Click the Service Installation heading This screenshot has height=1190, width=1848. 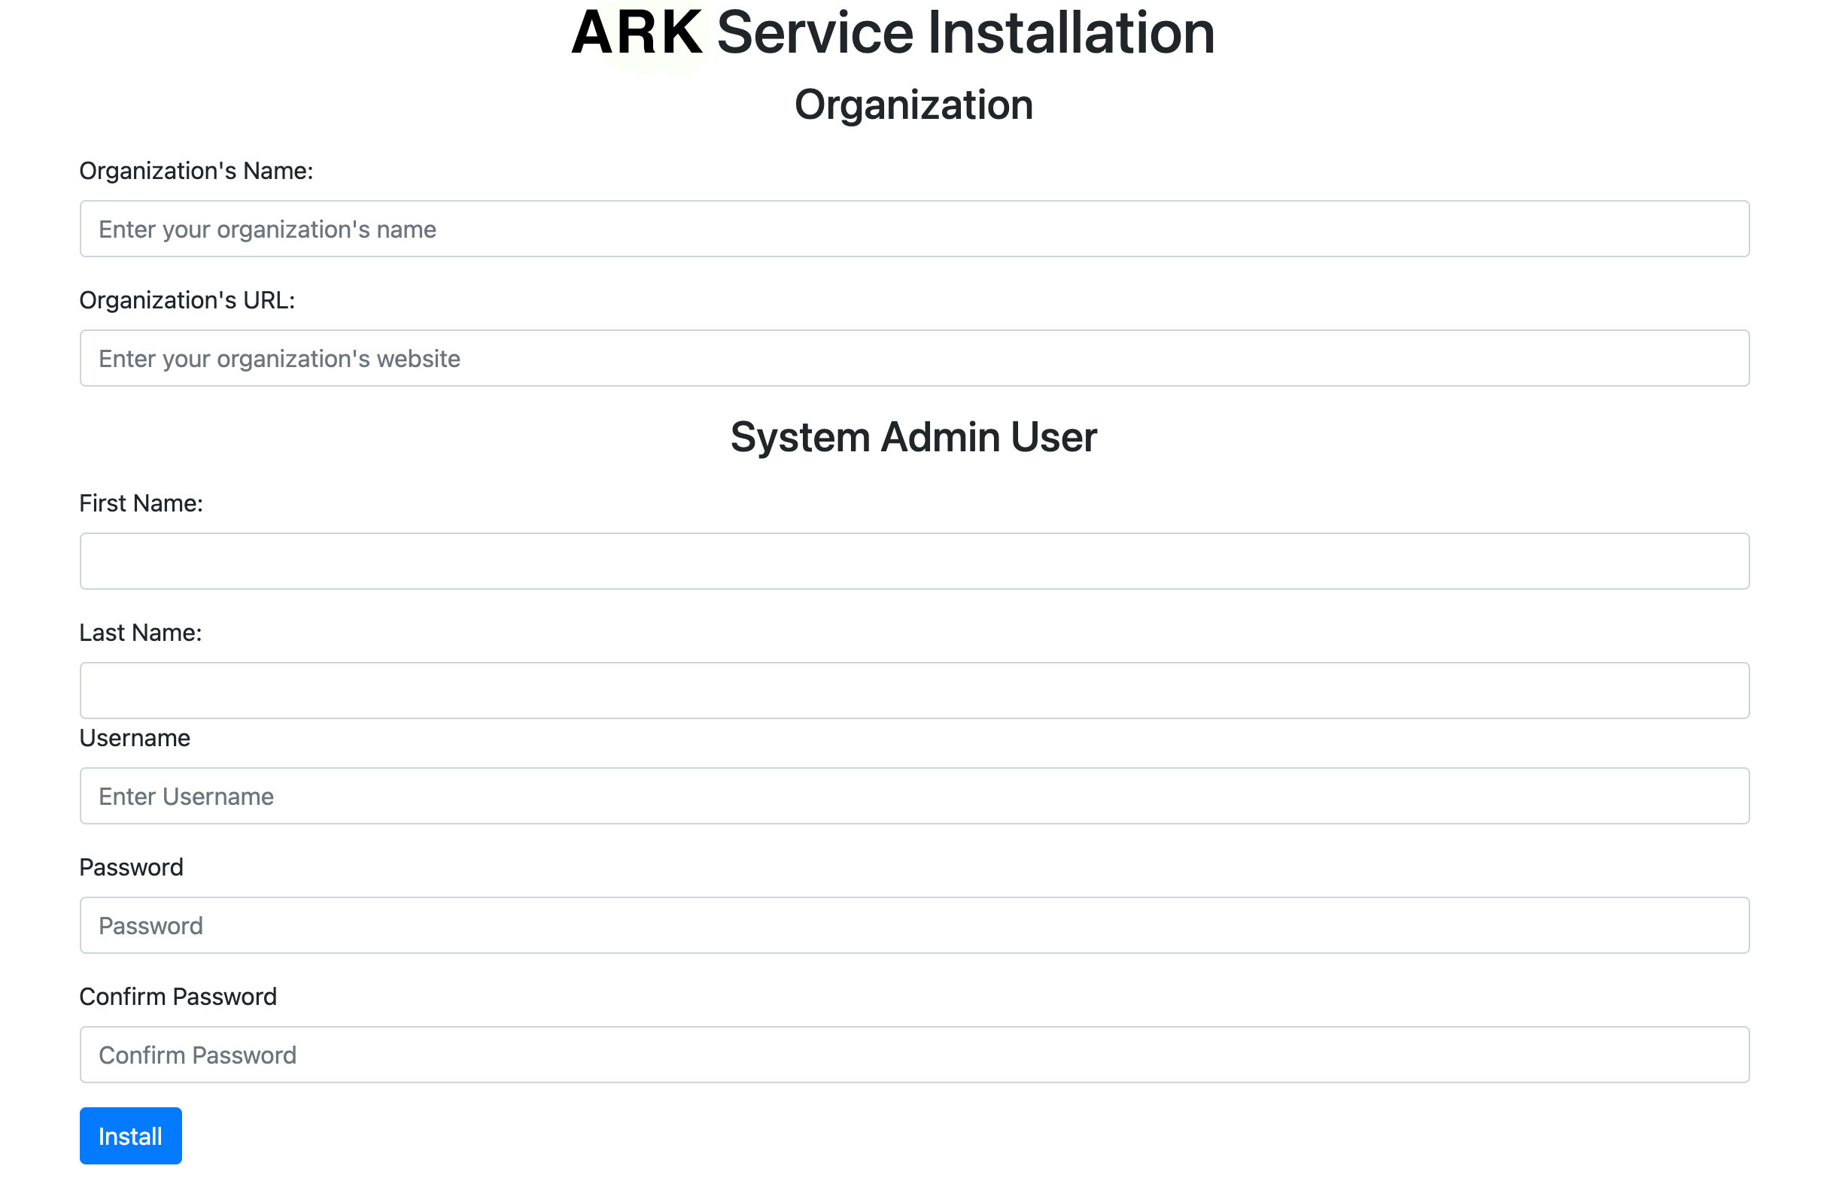[965, 33]
